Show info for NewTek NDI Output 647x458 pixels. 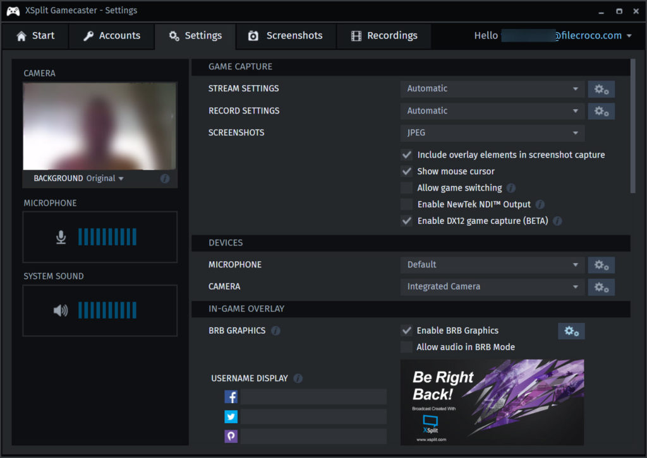[x=540, y=204]
